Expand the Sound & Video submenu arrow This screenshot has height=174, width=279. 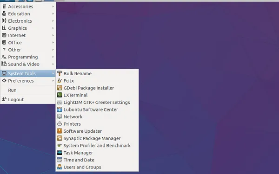pos(53,64)
